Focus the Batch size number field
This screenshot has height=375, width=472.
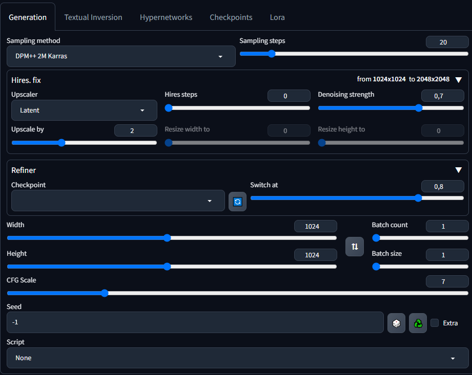pos(447,255)
